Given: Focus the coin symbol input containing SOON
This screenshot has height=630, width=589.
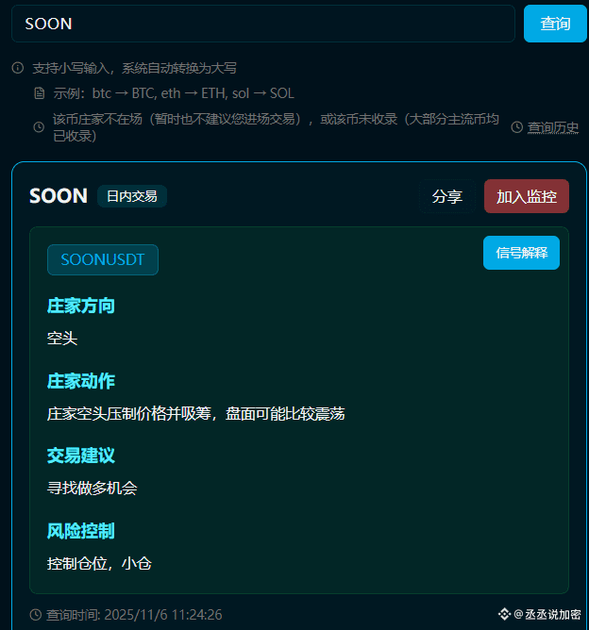Looking at the screenshot, I should click(x=263, y=24).
